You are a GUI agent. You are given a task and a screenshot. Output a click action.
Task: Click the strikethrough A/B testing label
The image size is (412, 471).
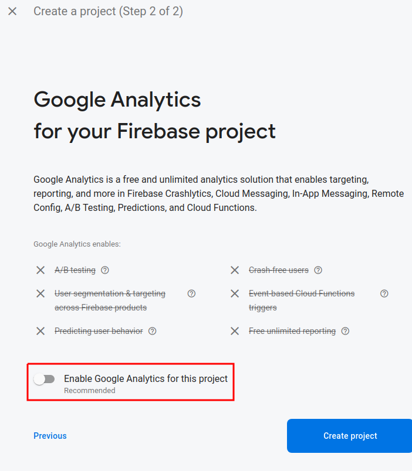(x=75, y=270)
